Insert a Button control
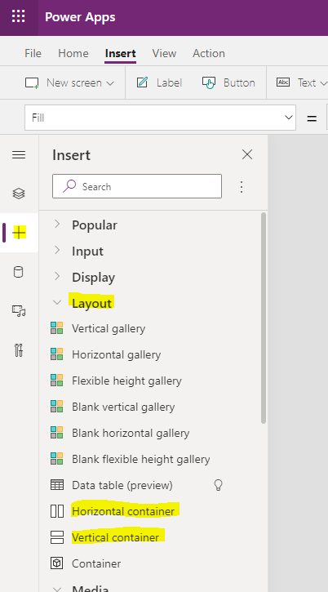The image size is (328, 592). pos(228,82)
